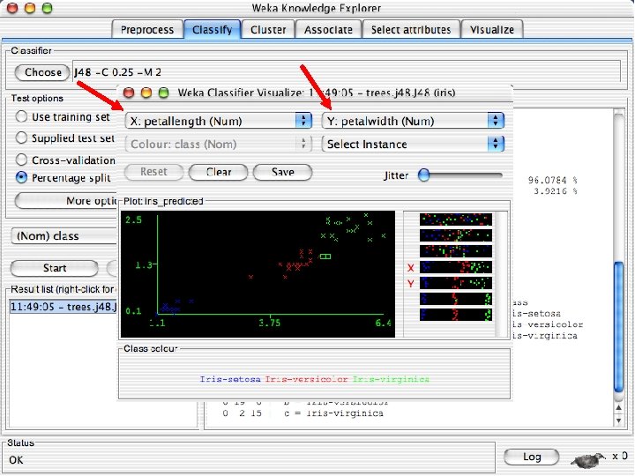Open the Log window
635x476 pixels.
[x=532, y=457]
